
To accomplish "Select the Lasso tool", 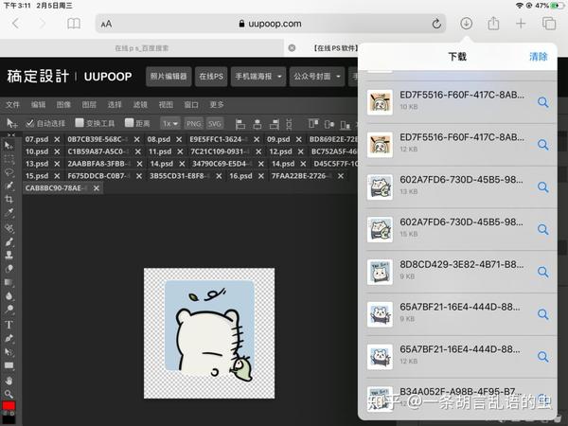I will click(9, 173).
